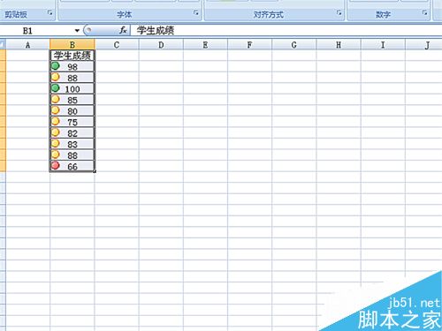Select column H header
The height and width of the screenshot is (331, 442).
coord(339,45)
